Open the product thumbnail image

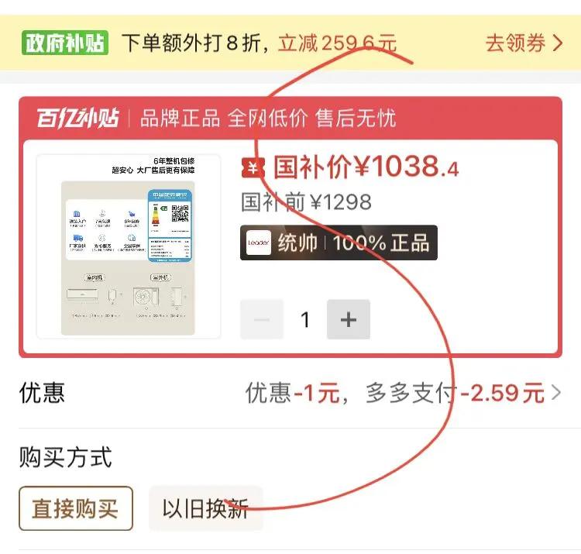(129, 246)
